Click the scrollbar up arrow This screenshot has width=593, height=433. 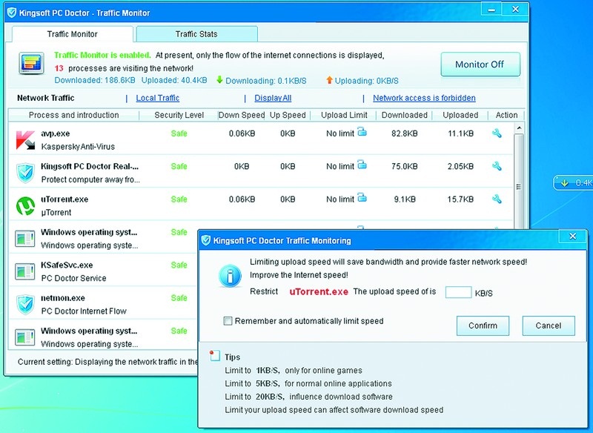pos(519,128)
